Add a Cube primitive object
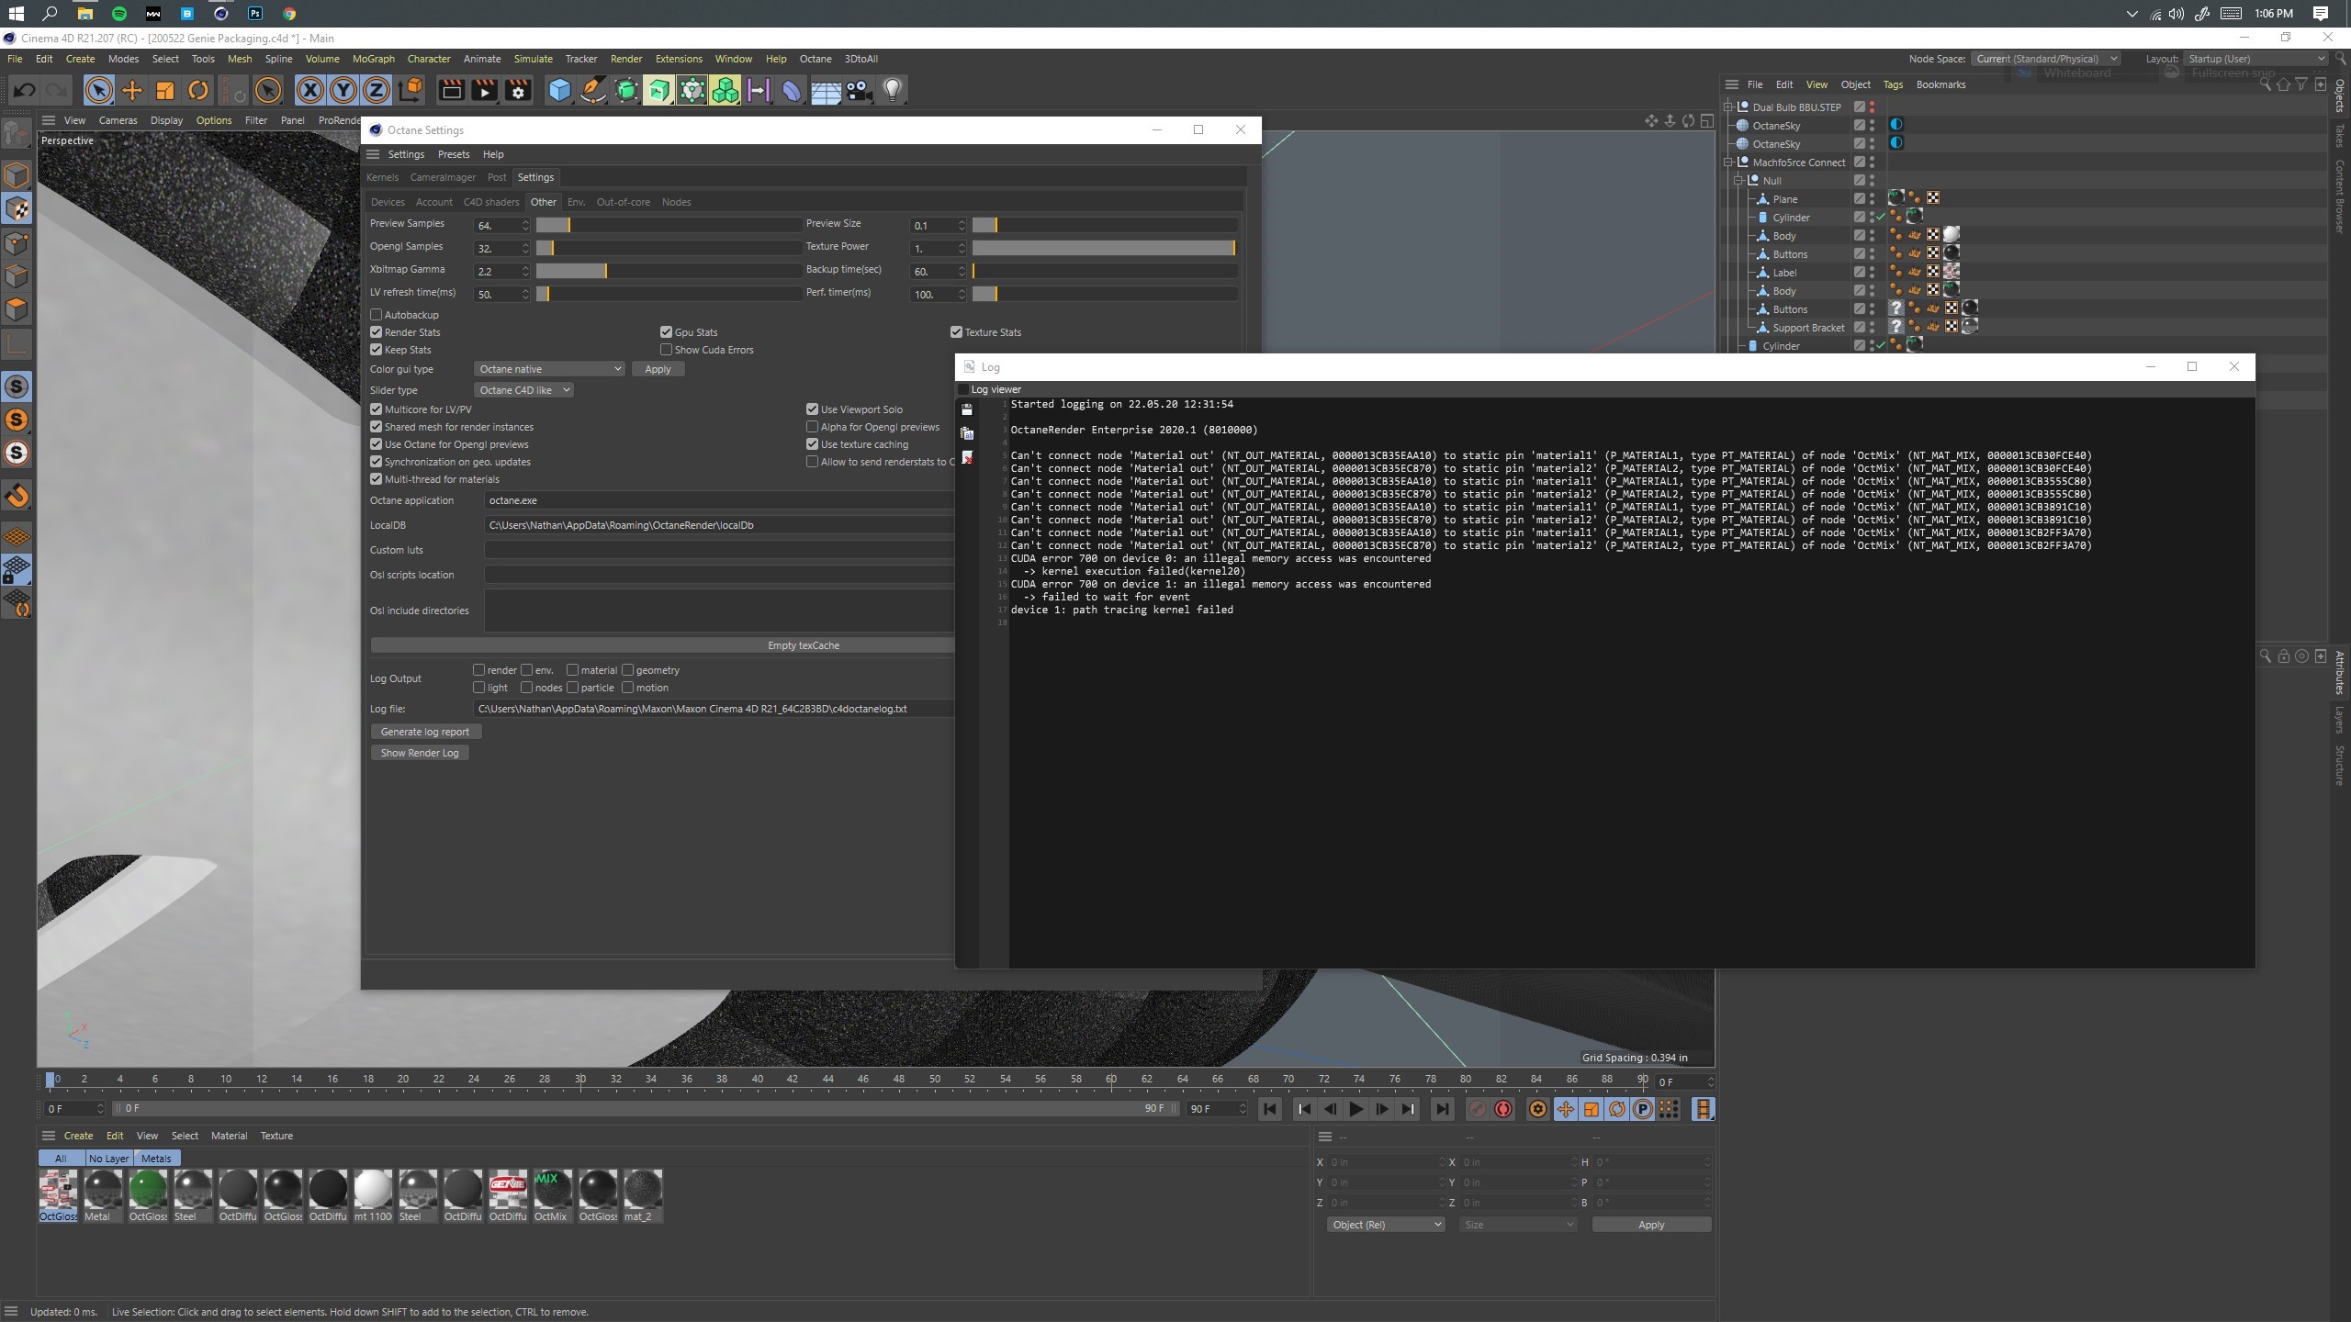The height and width of the screenshot is (1322, 2351). [x=559, y=90]
